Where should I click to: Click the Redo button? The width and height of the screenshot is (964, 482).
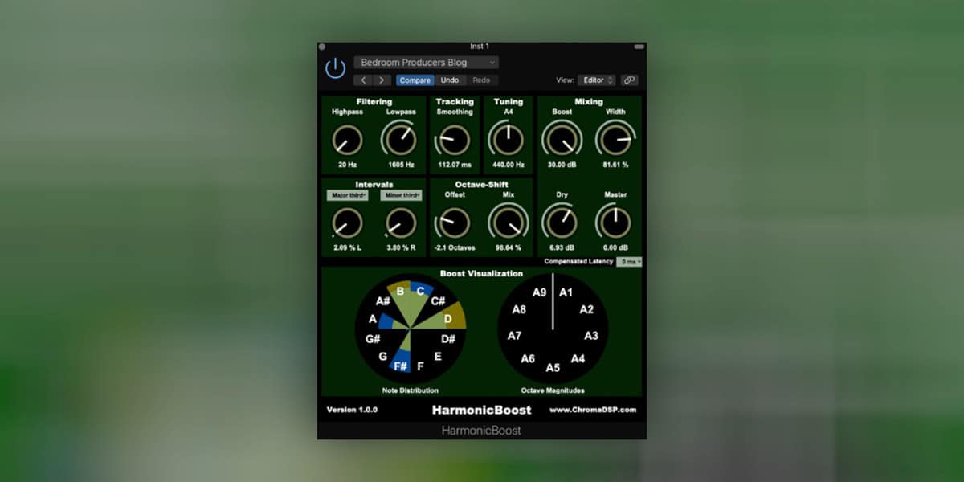481,80
